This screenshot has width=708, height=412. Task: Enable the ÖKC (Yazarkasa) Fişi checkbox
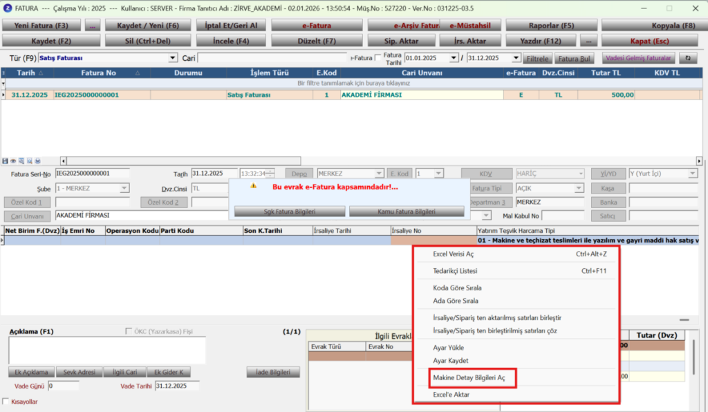[x=129, y=331]
